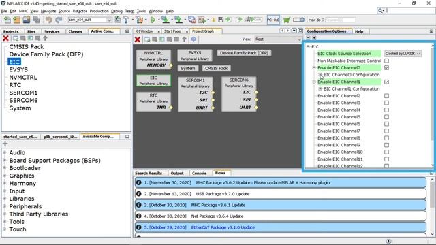Open the MHC menu
Image resolution: width=436 pixels, height=245 pixels.
[23, 11]
